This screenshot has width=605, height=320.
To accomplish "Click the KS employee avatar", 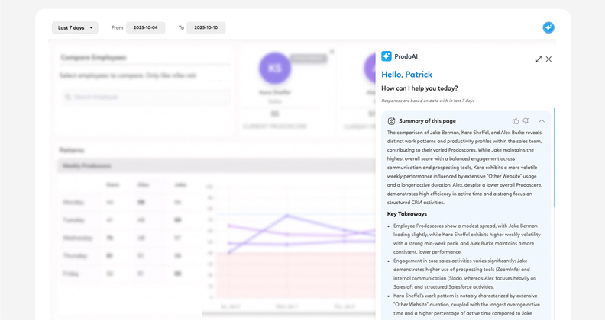I will tap(275, 69).
